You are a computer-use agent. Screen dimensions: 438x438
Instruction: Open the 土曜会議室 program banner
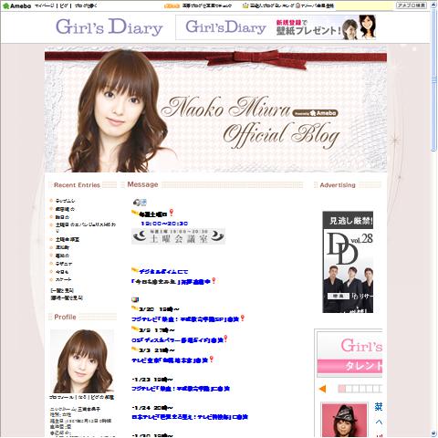click(x=179, y=236)
